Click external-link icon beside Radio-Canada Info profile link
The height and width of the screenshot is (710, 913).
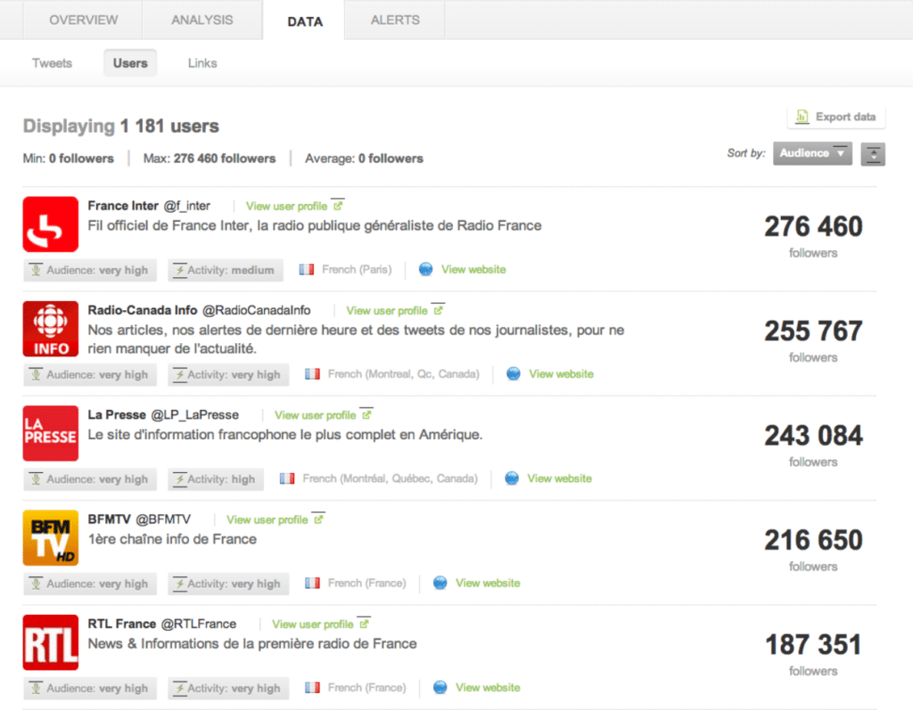tap(439, 310)
